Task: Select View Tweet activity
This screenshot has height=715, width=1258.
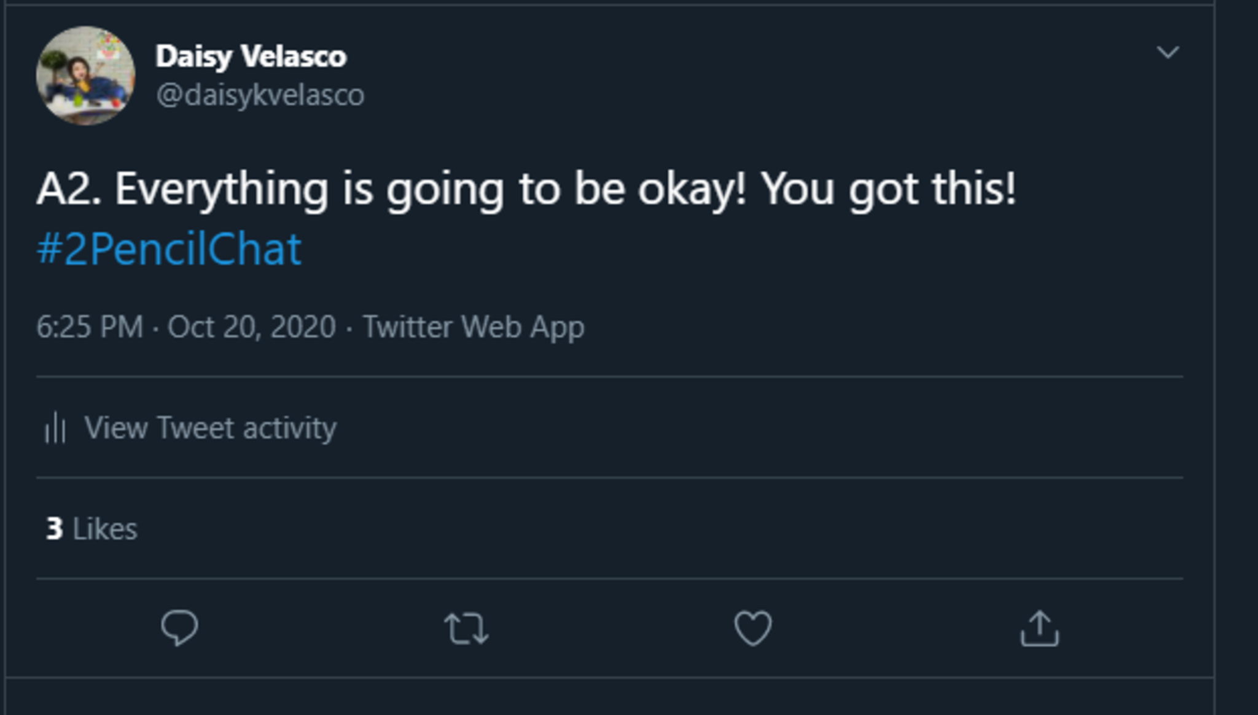Action: [210, 428]
